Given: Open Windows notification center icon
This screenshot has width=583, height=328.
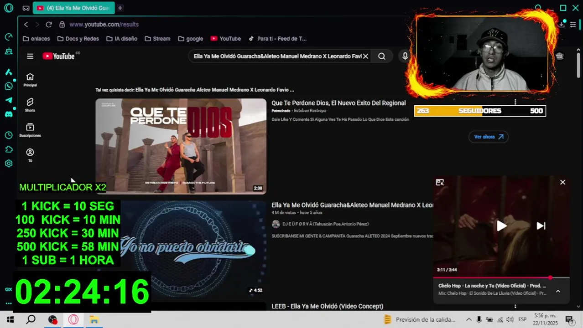Looking at the screenshot, I should tap(569, 319).
